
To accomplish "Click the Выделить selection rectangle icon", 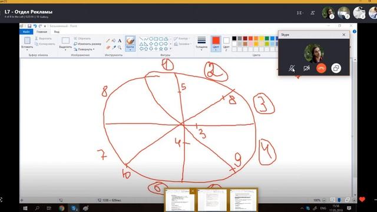I will [65, 41].
